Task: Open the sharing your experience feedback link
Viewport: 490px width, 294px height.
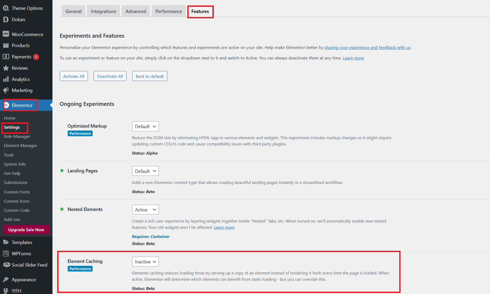Action: click(367, 47)
